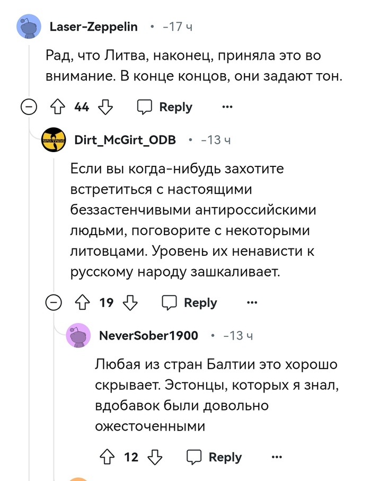Image resolution: width=371 pixels, height=481 pixels.
Task: Downvote Laser-Zeppelin's comment
Action: point(107,108)
